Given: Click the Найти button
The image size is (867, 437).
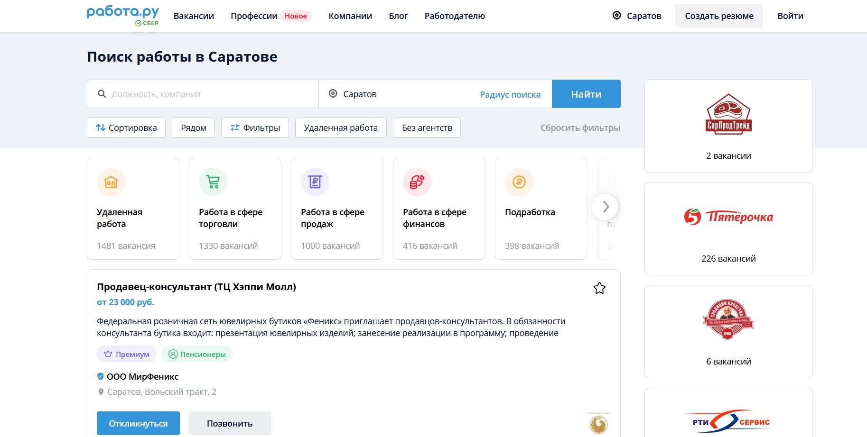Looking at the screenshot, I should point(586,94).
